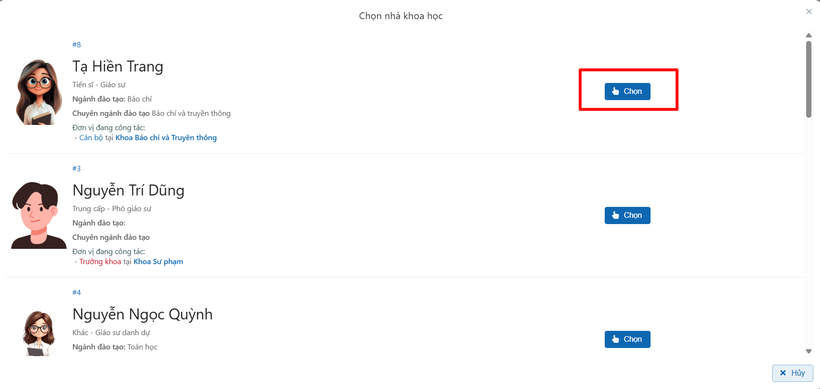Close the dialog with X icon
This screenshot has height=389, width=820.
point(809,11)
